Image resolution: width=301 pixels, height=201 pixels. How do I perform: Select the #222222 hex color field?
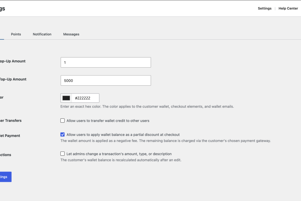point(86,98)
